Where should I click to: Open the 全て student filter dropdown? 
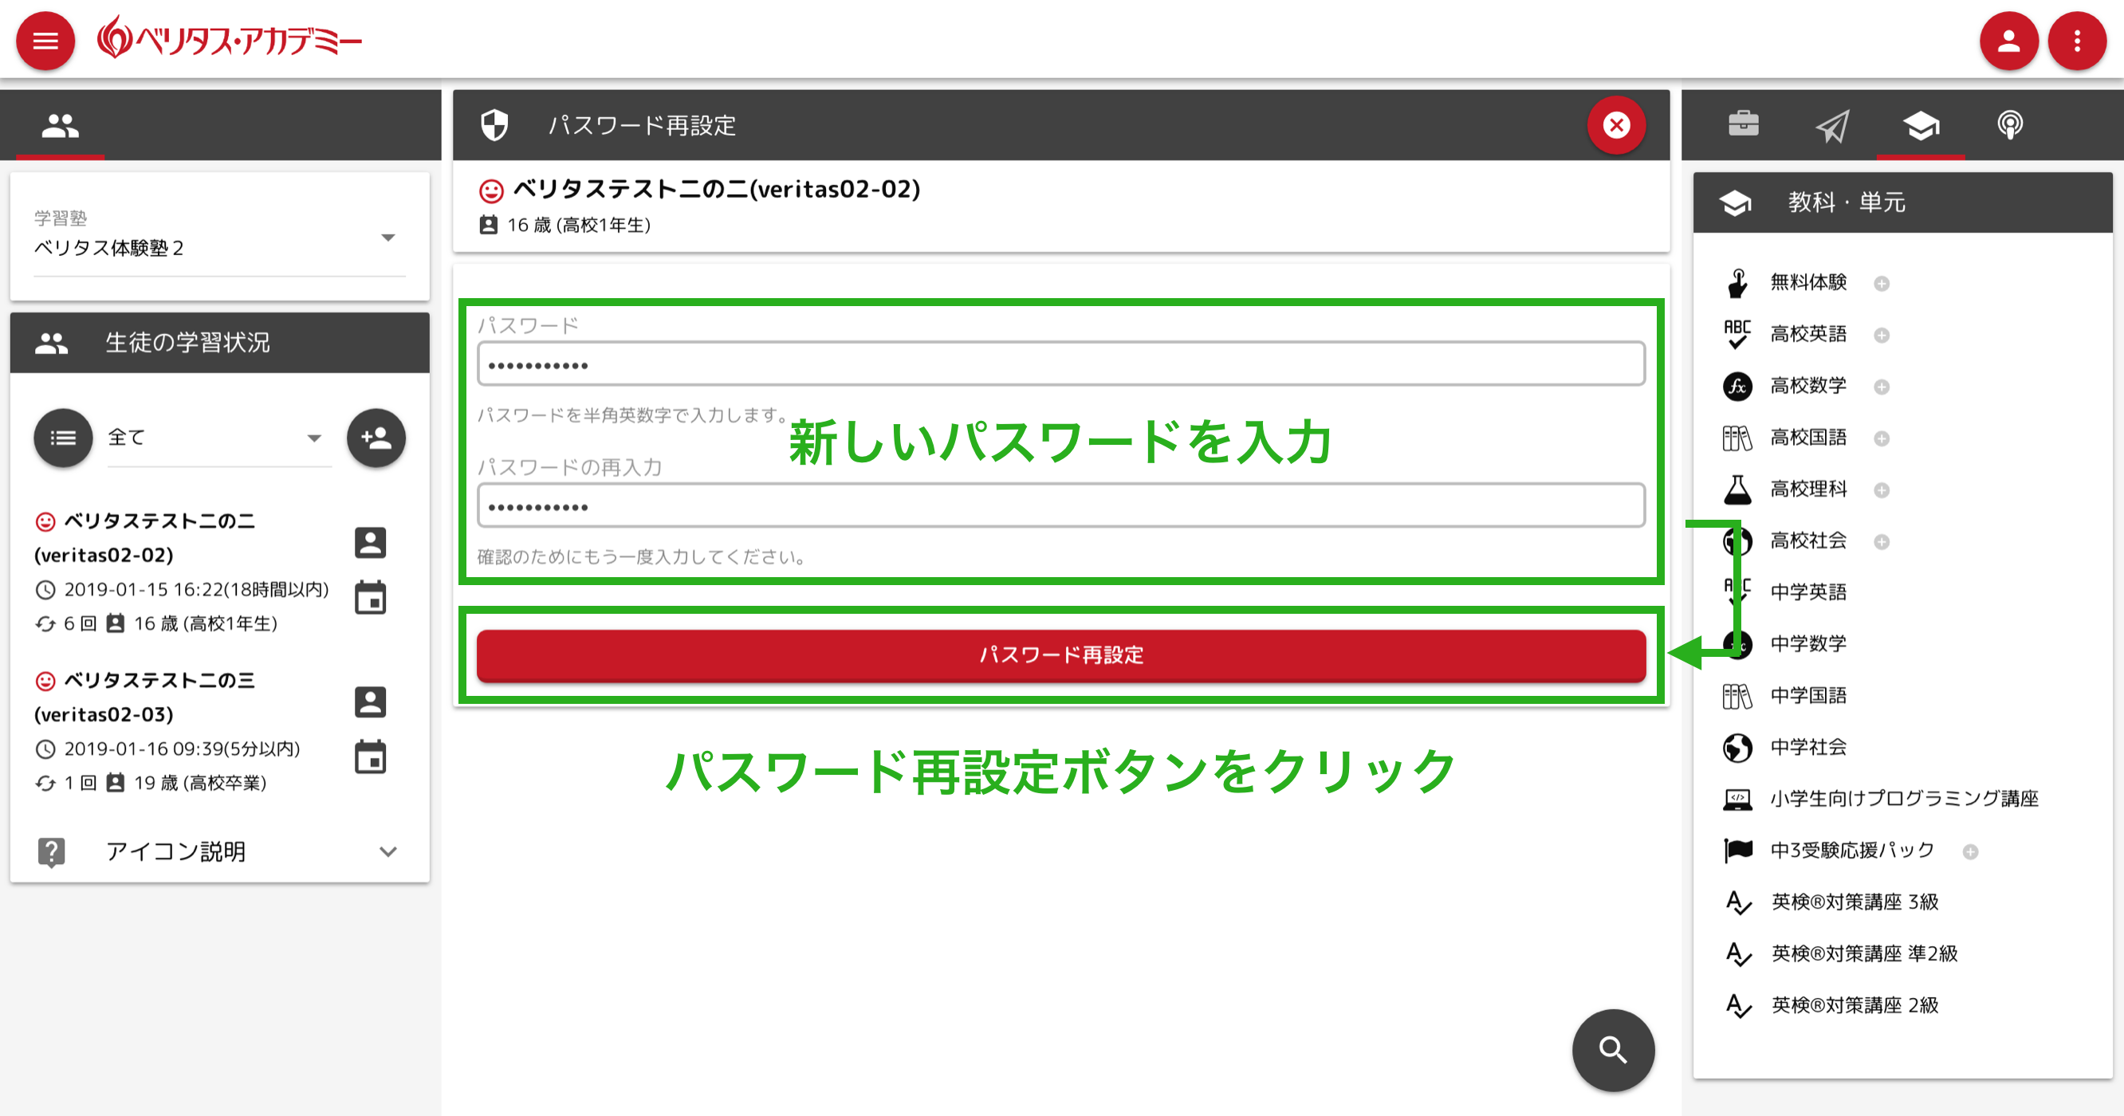pyautogui.click(x=218, y=438)
